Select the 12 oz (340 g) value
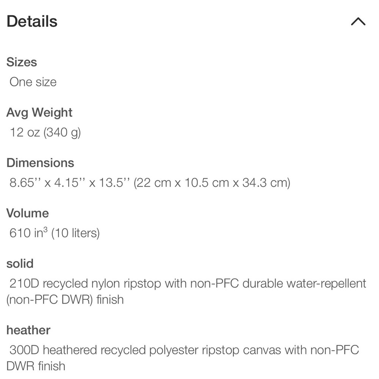This screenshot has height=379, width=379. tap(45, 132)
